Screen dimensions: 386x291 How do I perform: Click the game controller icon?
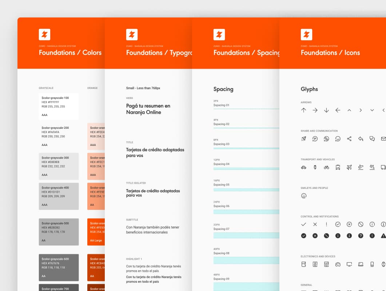point(338,264)
